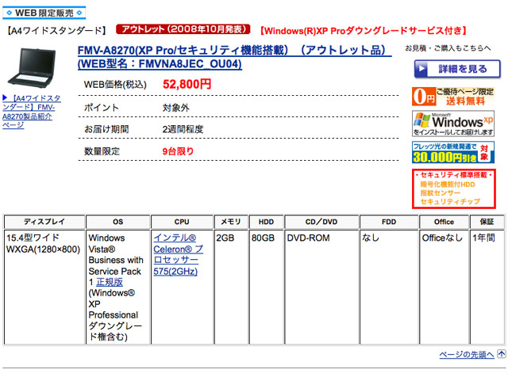Click the 保証 column header

[487, 222]
